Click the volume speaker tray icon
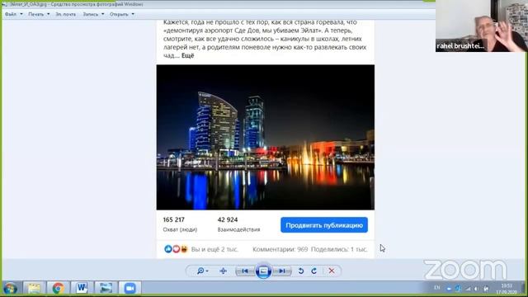Image resolution: width=528 pixels, height=297 pixels. coord(476,289)
